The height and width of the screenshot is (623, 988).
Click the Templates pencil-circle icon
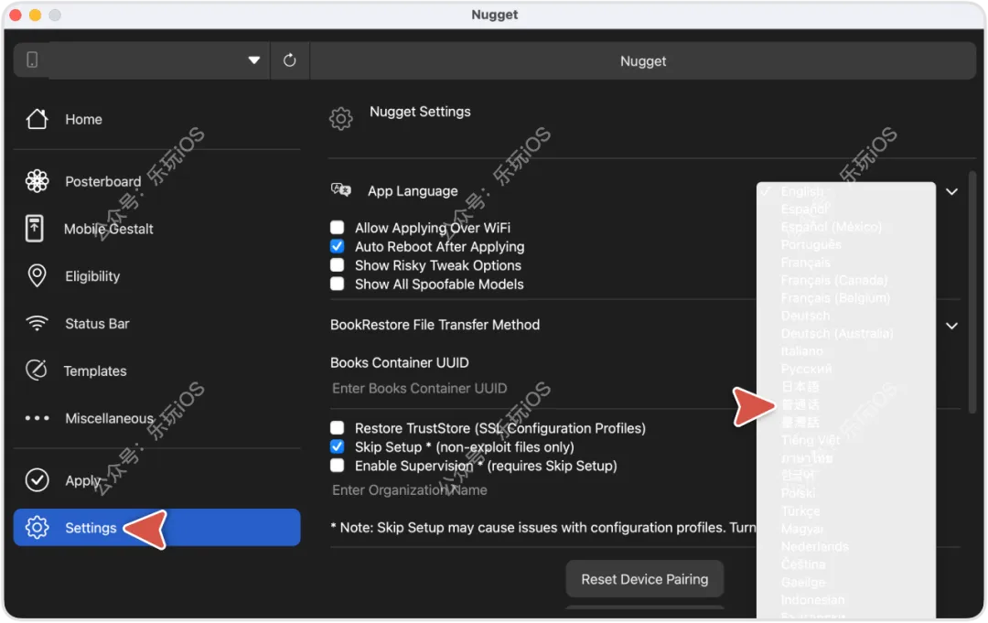(37, 371)
